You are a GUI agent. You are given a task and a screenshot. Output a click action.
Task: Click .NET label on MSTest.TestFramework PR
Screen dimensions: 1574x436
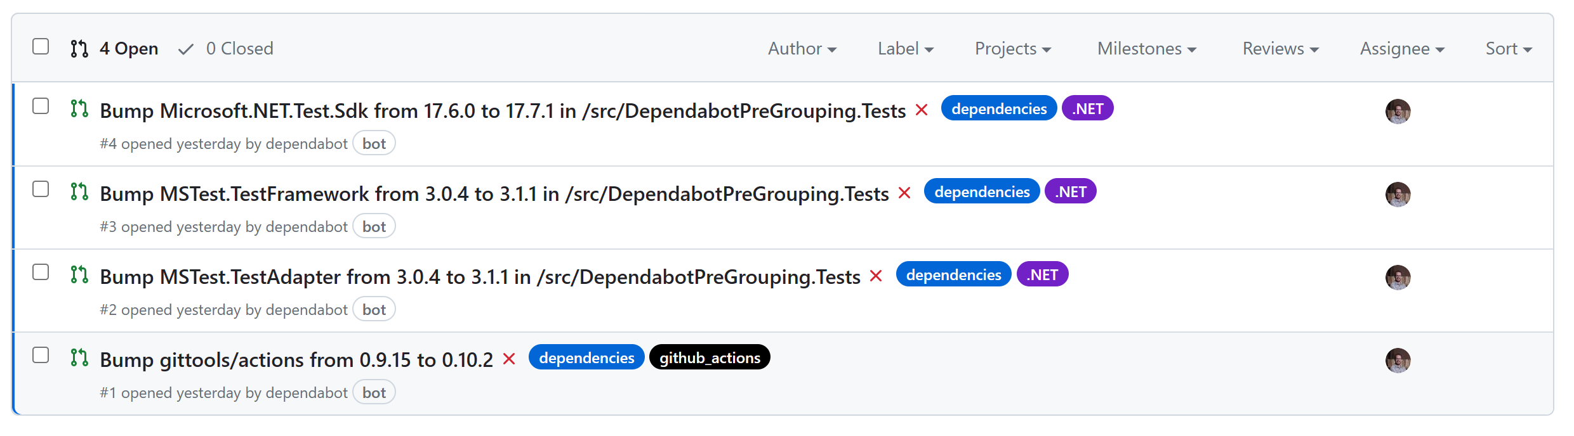1071,191
